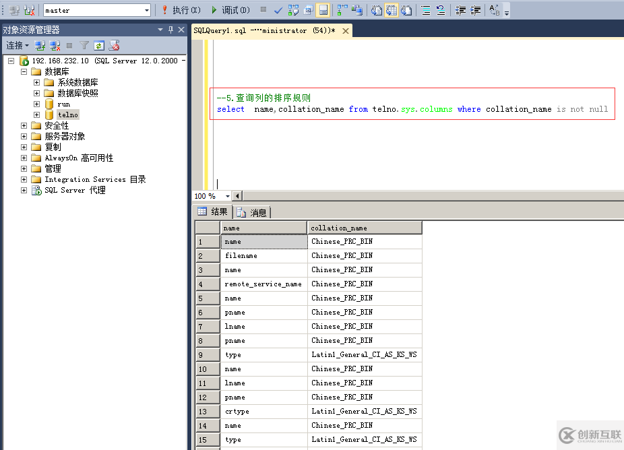Open the 100 % zoom dropdown
This screenshot has height=450, width=624.
click(227, 196)
